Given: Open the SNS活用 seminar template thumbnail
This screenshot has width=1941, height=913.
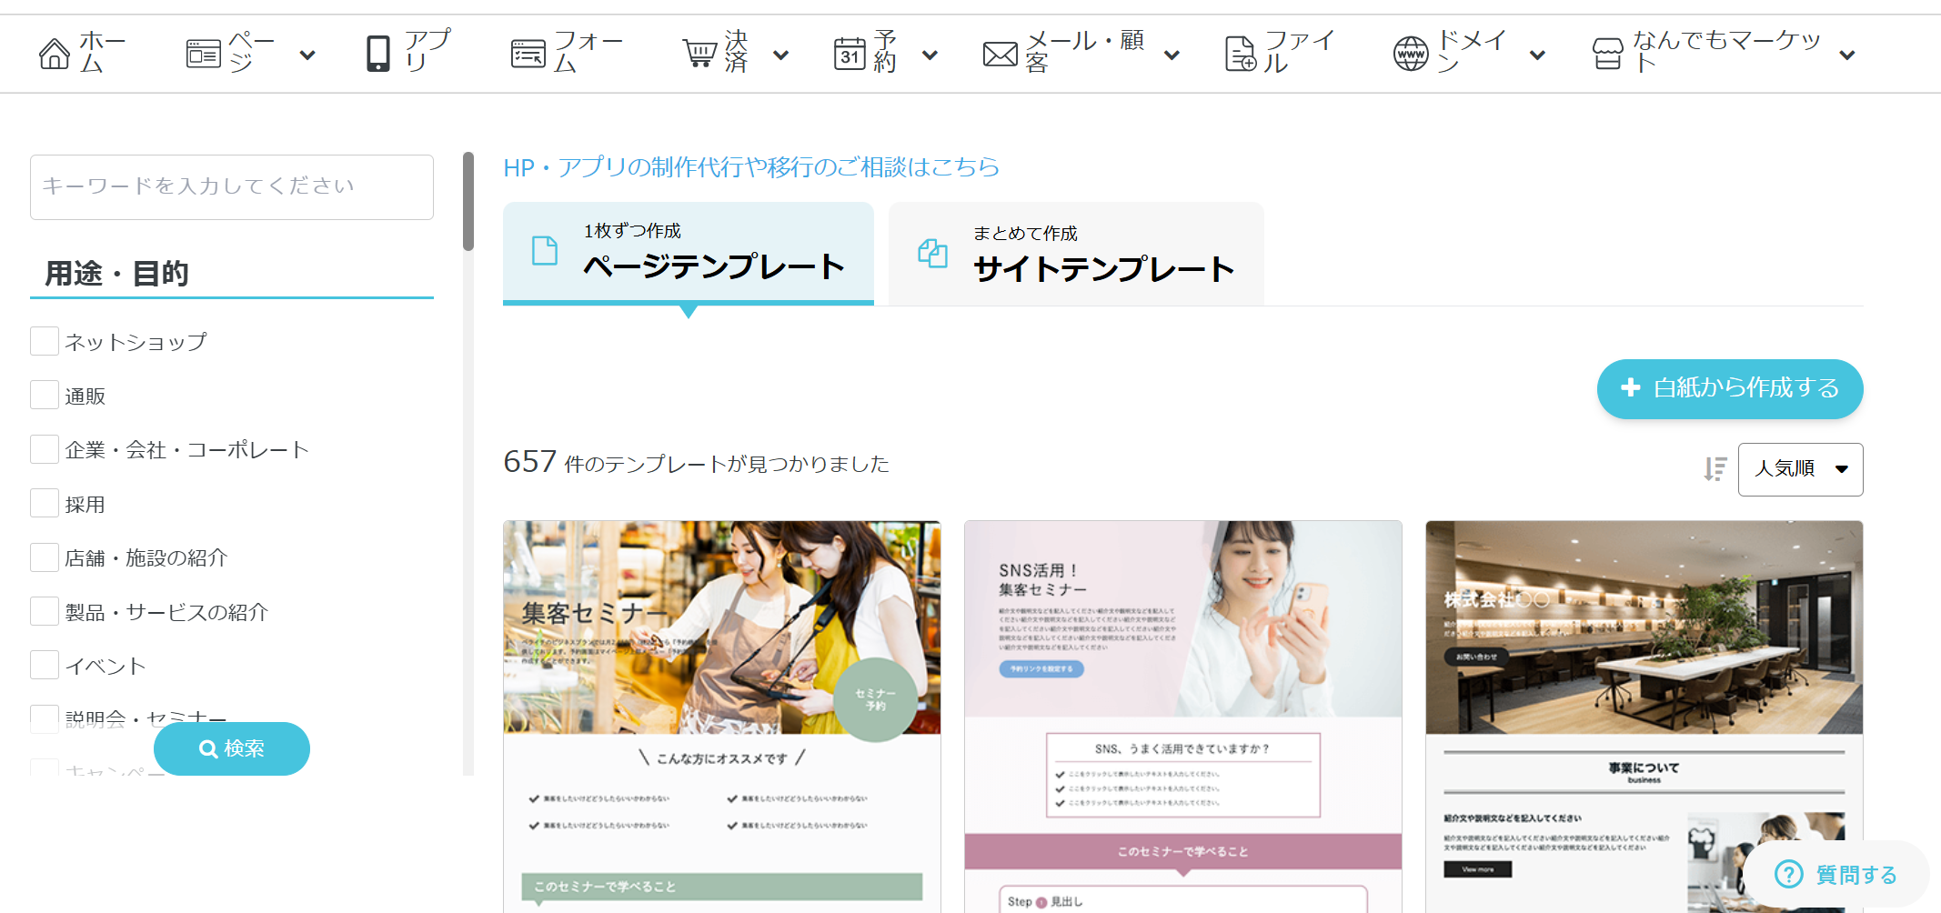Looking at the screenshot, I should point(1183,717).
